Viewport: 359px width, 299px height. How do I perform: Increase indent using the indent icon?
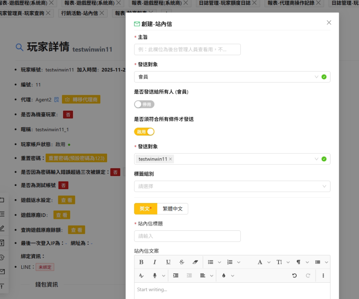point(176,276)
